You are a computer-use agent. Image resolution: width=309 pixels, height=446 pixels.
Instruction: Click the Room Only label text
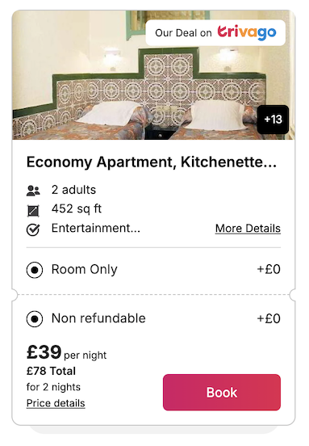[85, 270]
